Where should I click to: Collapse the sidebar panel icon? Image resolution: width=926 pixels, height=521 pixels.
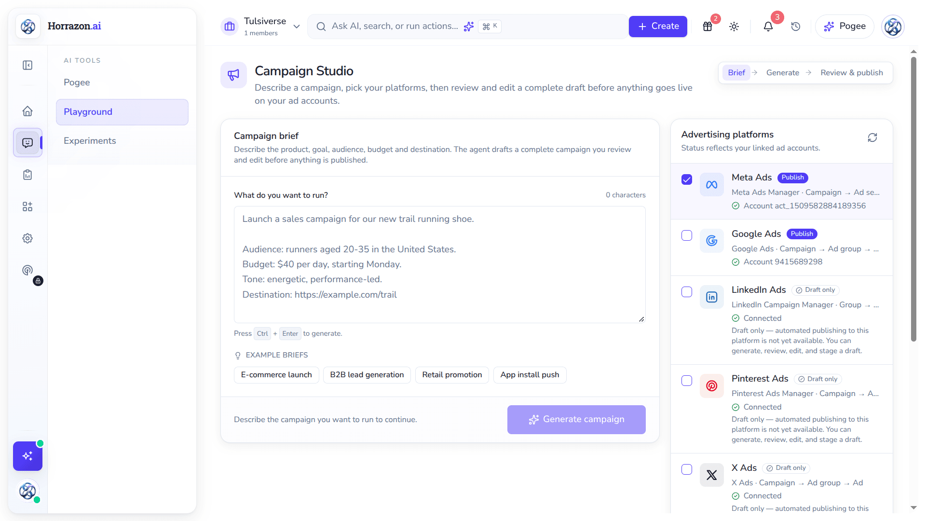(27, 65)
